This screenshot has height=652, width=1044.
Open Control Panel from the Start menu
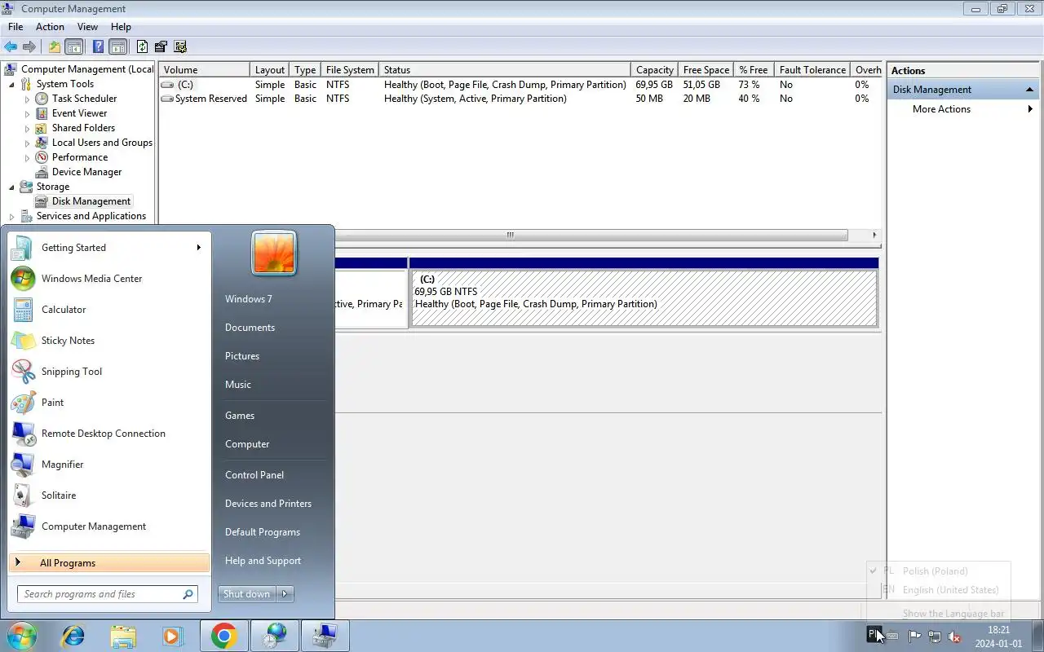tap(254, 475)
